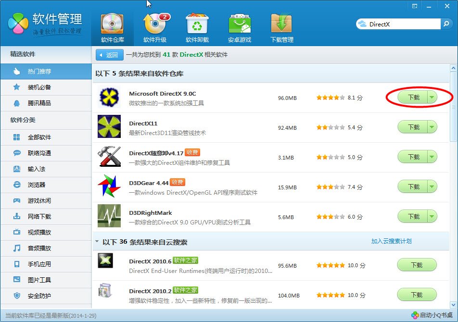
Task: Click the DirectX随意卸 hammer icon
Action: coord(109,157)
